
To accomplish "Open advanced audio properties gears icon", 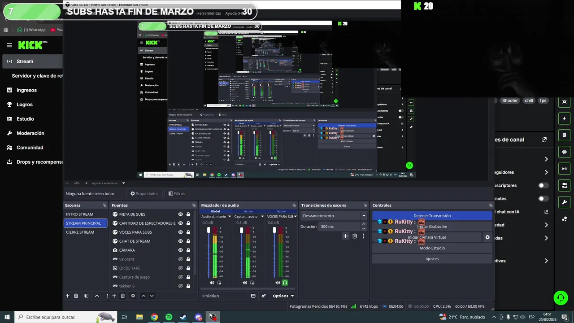I will [x=264, y=296].
